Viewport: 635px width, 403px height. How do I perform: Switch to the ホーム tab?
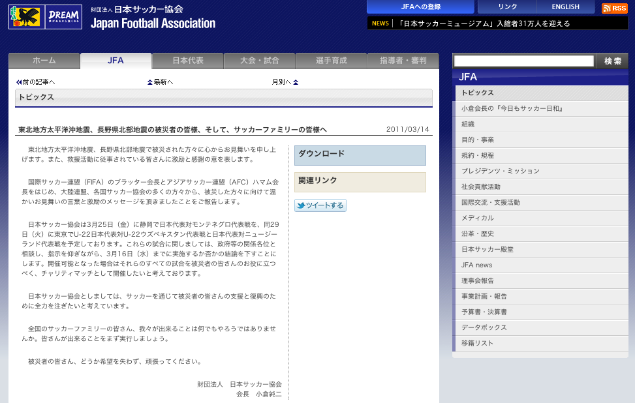[44, 61]
